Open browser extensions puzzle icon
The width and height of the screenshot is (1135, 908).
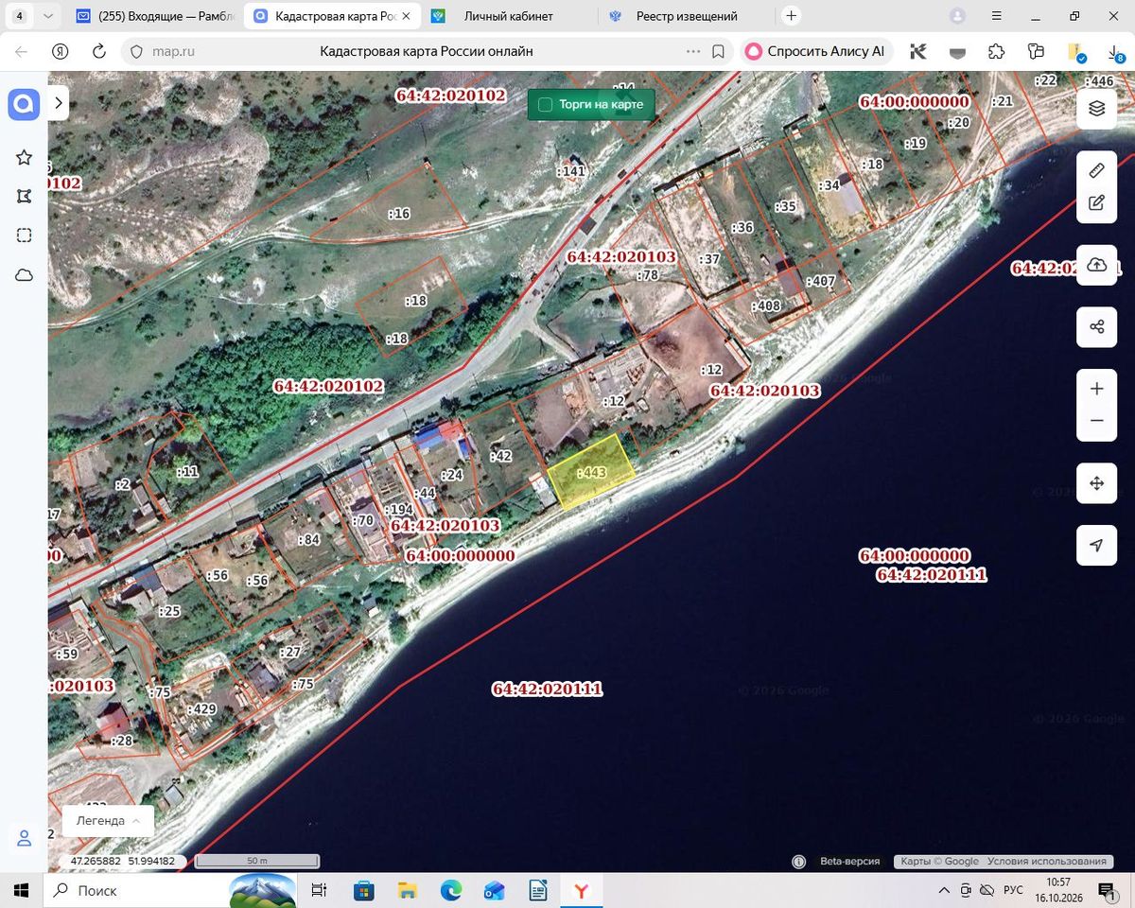[x=996, y=52]
